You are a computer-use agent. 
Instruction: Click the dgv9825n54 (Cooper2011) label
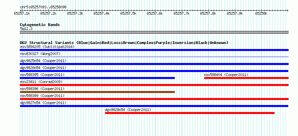coord(43,61)
